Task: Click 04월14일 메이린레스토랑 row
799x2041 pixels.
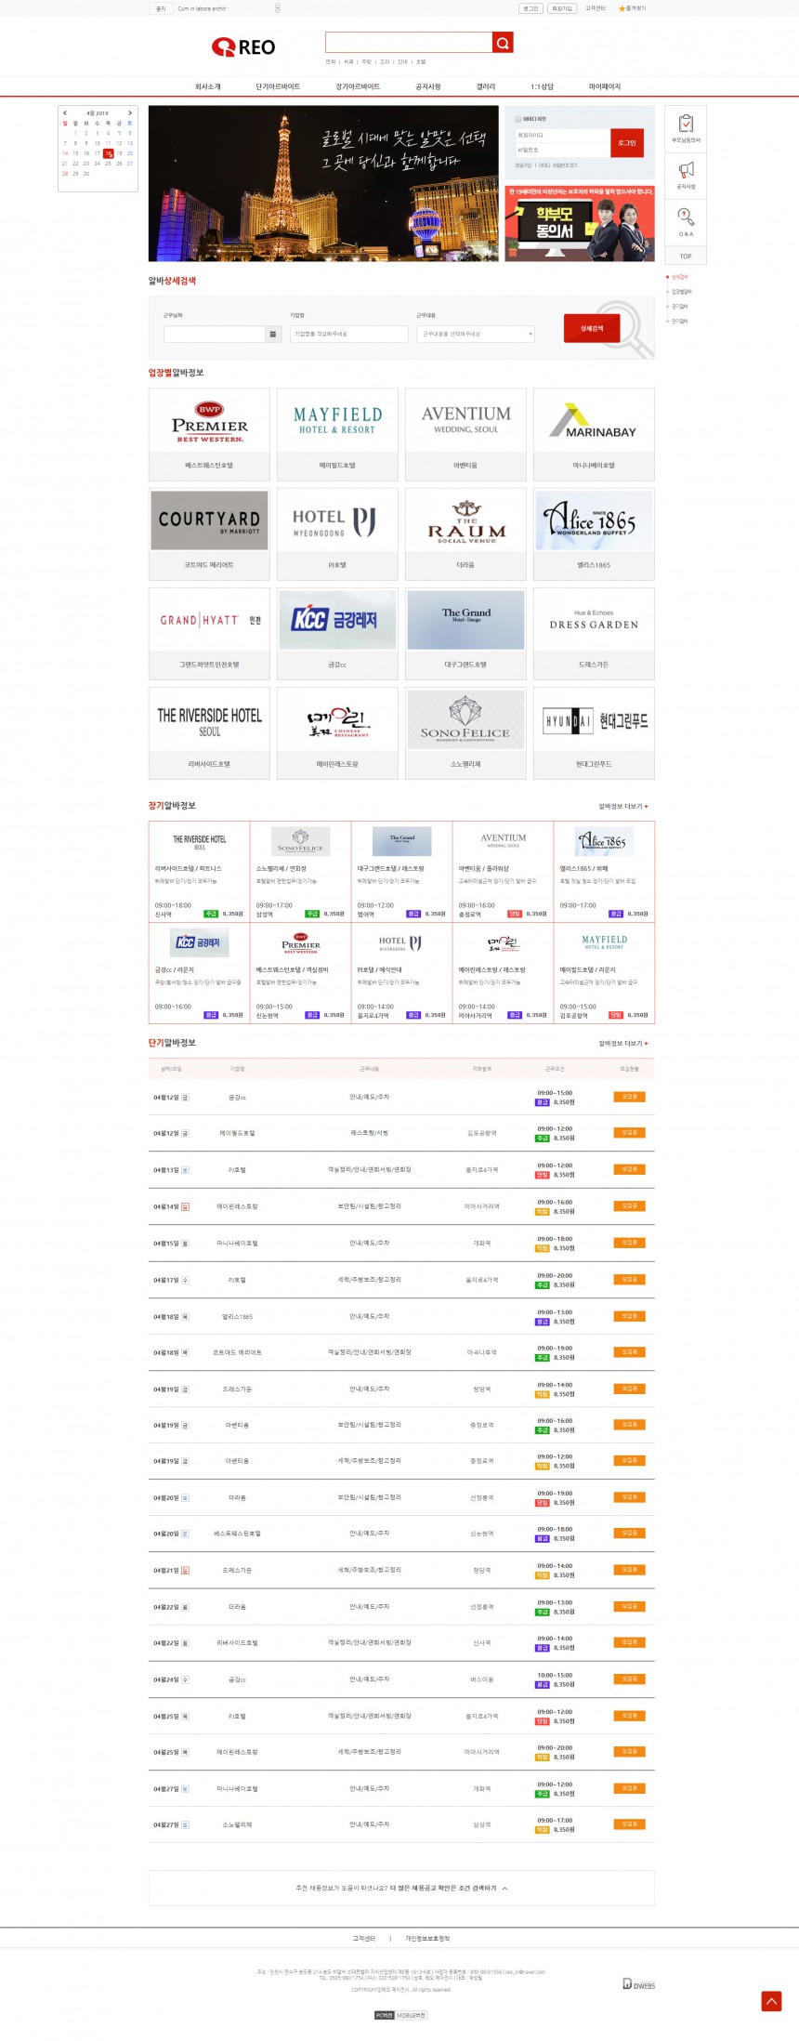Action: pos(401,1206)
